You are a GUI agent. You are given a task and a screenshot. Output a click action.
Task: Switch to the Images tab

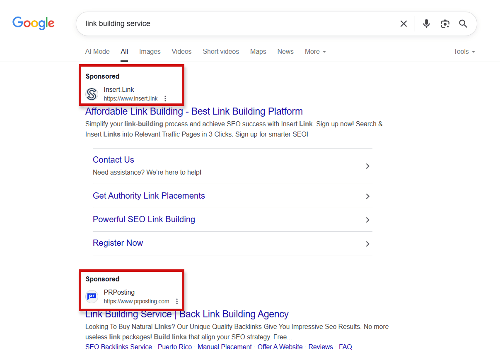[x=150, y=52]
